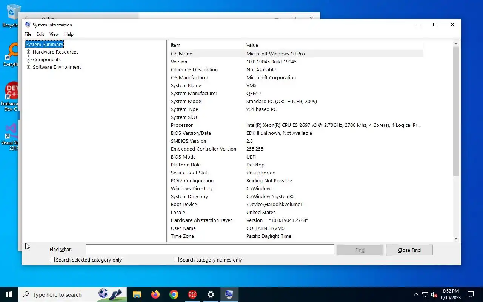Image resolution: width=483 pixels, height=302 pixels.
Task: Click the System Information taskbar icon
Action: tap(229, 294)
